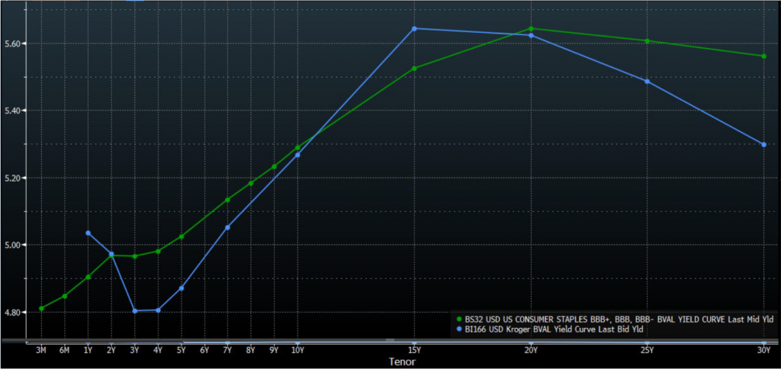Click the Tenor axis title
Screen dimensions: 781x369
[402, 361]
